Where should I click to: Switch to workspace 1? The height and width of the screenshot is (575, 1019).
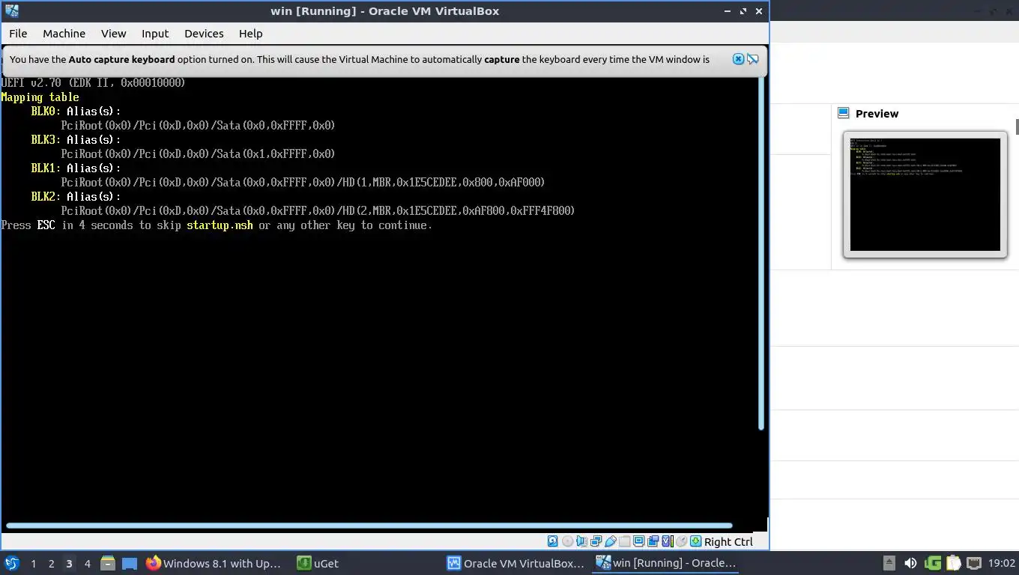33,563
